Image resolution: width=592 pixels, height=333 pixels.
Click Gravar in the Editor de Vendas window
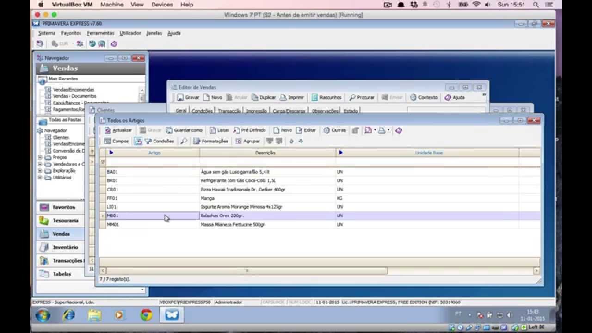pyautogui.click(x=188, y=98)
